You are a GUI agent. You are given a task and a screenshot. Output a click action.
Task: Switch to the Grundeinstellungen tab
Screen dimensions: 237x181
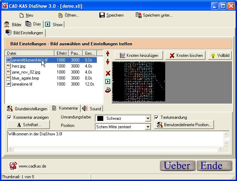pyautogui.click(x=27, y=109)
